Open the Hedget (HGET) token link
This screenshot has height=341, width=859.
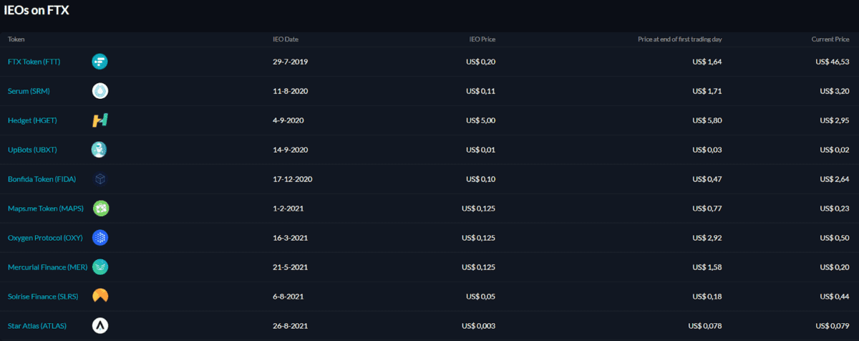click(32, 120)
